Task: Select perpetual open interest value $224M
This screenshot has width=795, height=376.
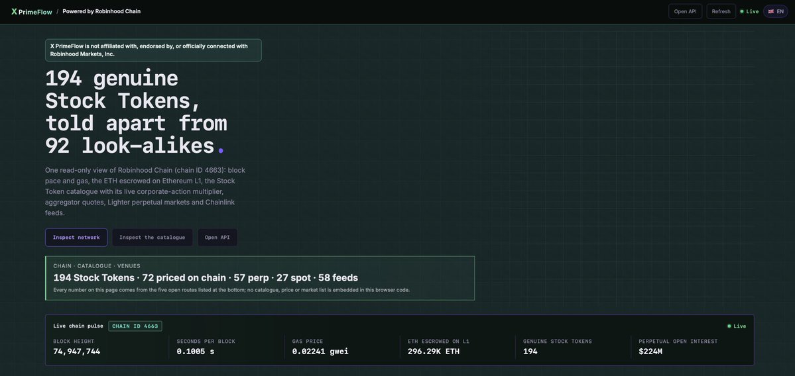Action: click(650, 352)
